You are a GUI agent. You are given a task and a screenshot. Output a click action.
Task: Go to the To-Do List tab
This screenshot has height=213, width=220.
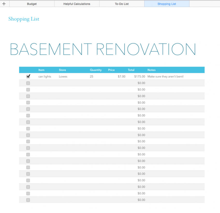tap(122, 4)
